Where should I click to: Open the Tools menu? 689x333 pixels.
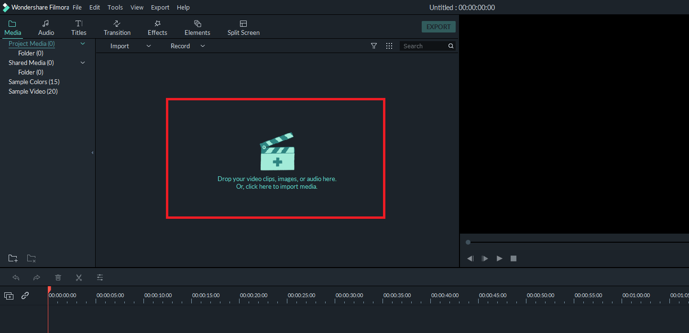click(115, 7)
